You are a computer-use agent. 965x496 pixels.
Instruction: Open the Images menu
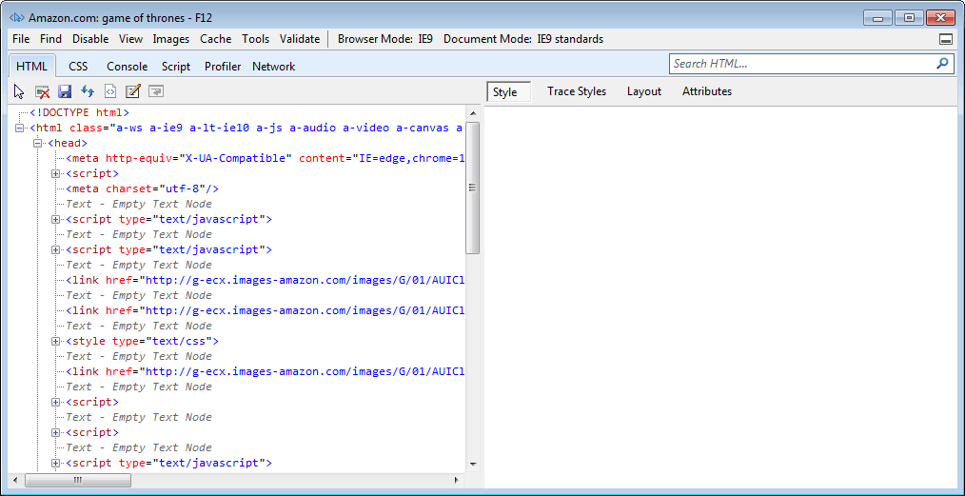coord(171,39)
